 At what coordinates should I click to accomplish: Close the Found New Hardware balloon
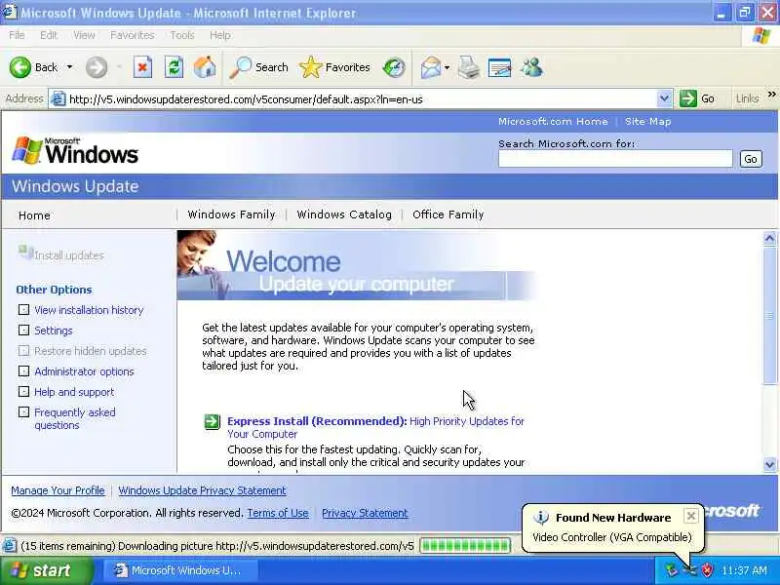click(x=691, y=516)
